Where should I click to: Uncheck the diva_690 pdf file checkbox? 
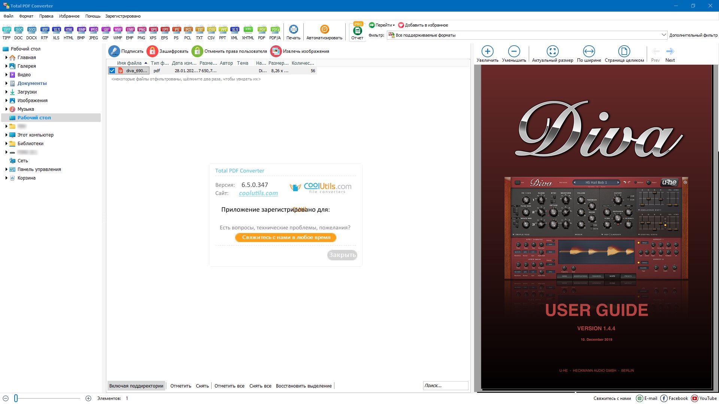[112, 71]
